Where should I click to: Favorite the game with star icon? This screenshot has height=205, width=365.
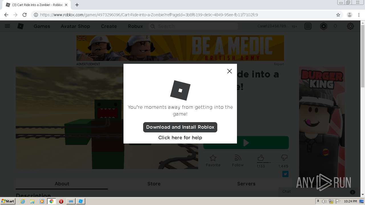pos(213,161)
